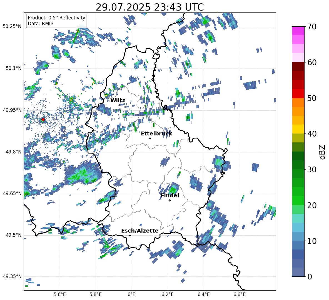Click the bright red 50 dBZ color band
329x300 pixels.
(x=298, y=94)
